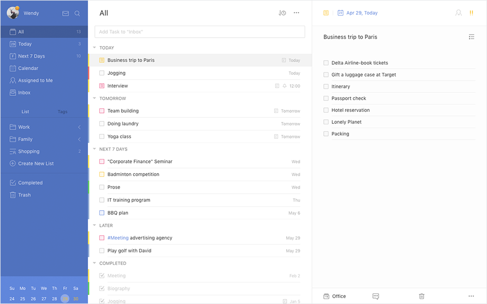Collapse the TOMORROW section

click(93, 98)
